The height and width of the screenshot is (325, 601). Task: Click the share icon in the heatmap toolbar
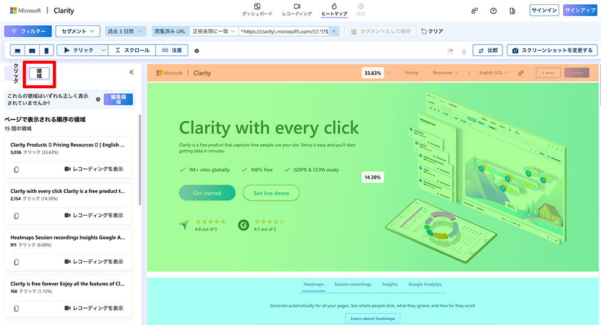click(450, 51)
